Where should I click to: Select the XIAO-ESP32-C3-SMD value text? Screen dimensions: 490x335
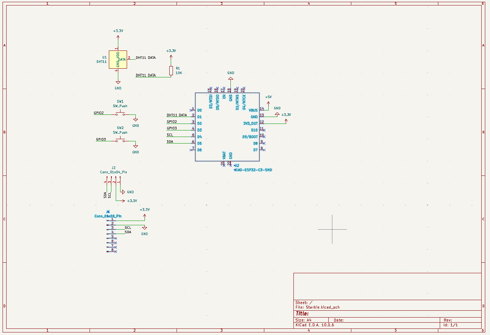tap(253, 170)
